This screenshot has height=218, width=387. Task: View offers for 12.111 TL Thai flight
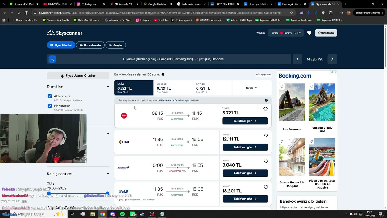tap(245, 147)
